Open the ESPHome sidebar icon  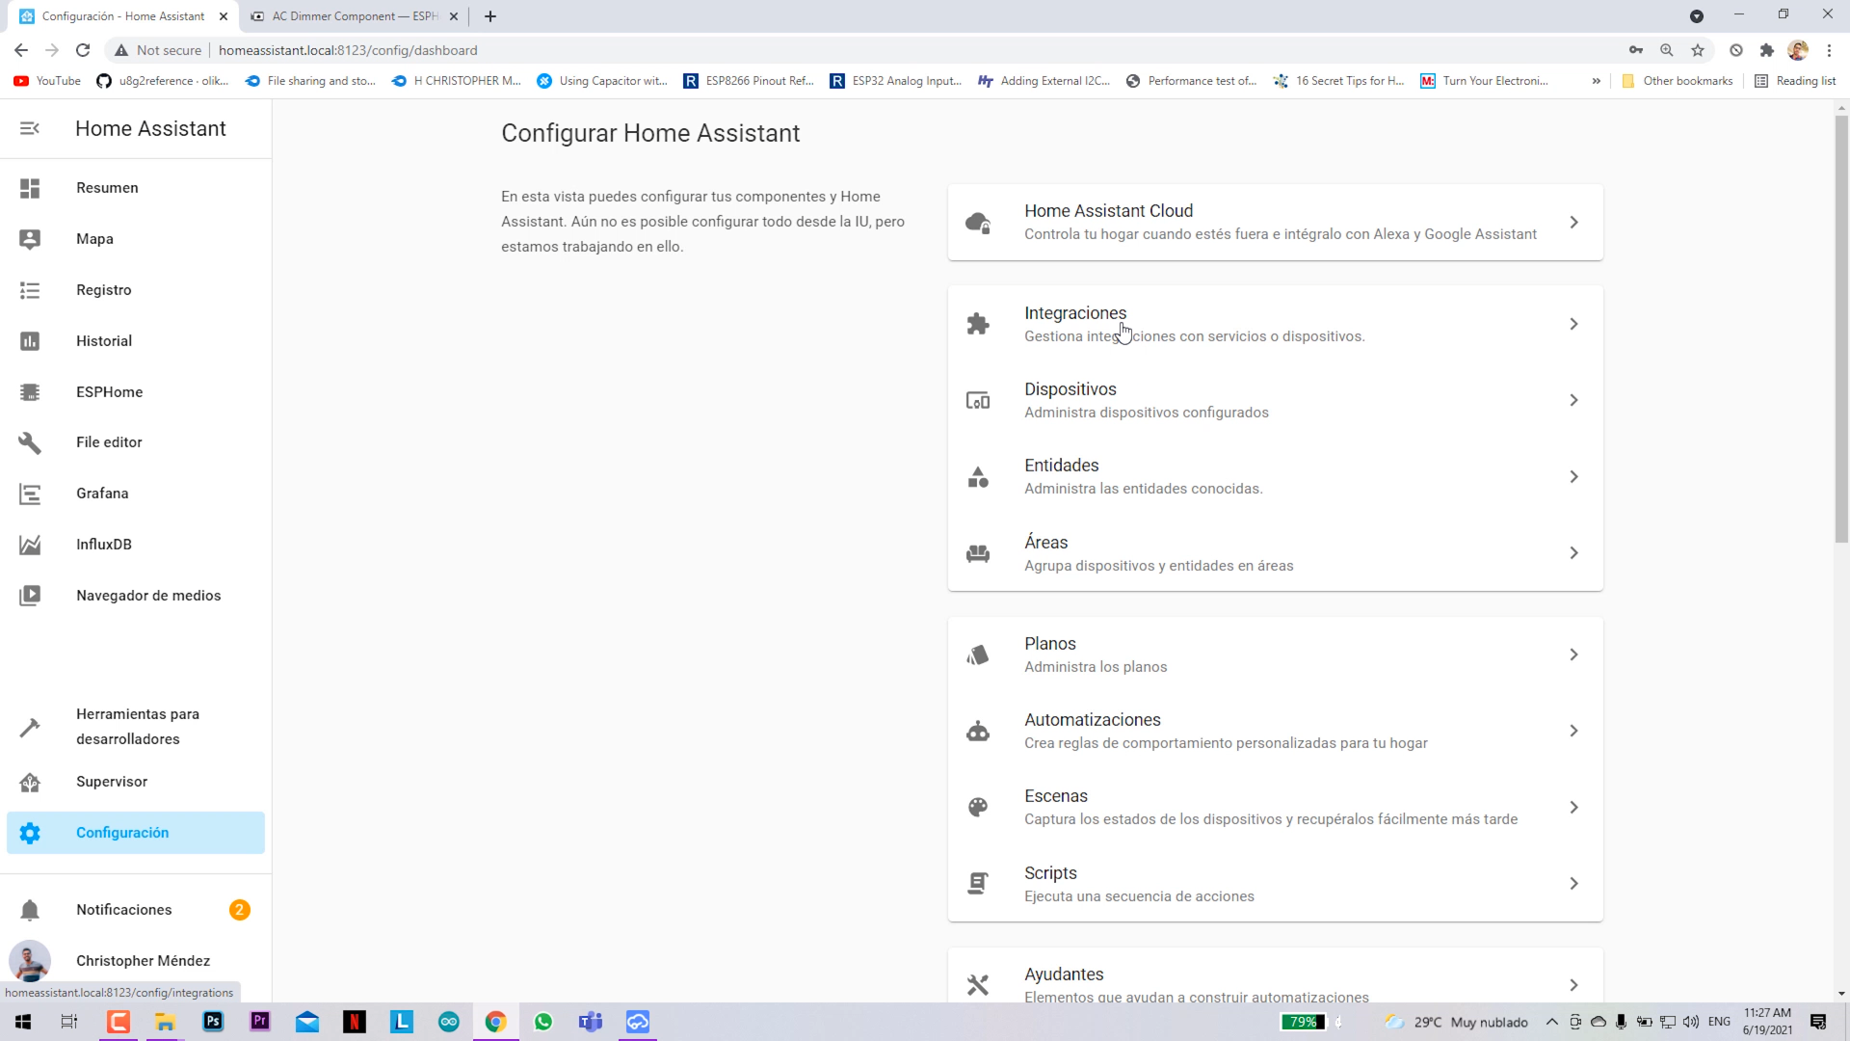point(30,392)
